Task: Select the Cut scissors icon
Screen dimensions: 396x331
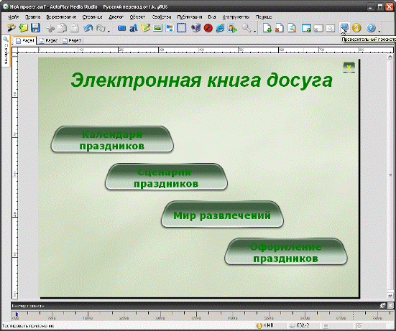Action: (50, 28)
